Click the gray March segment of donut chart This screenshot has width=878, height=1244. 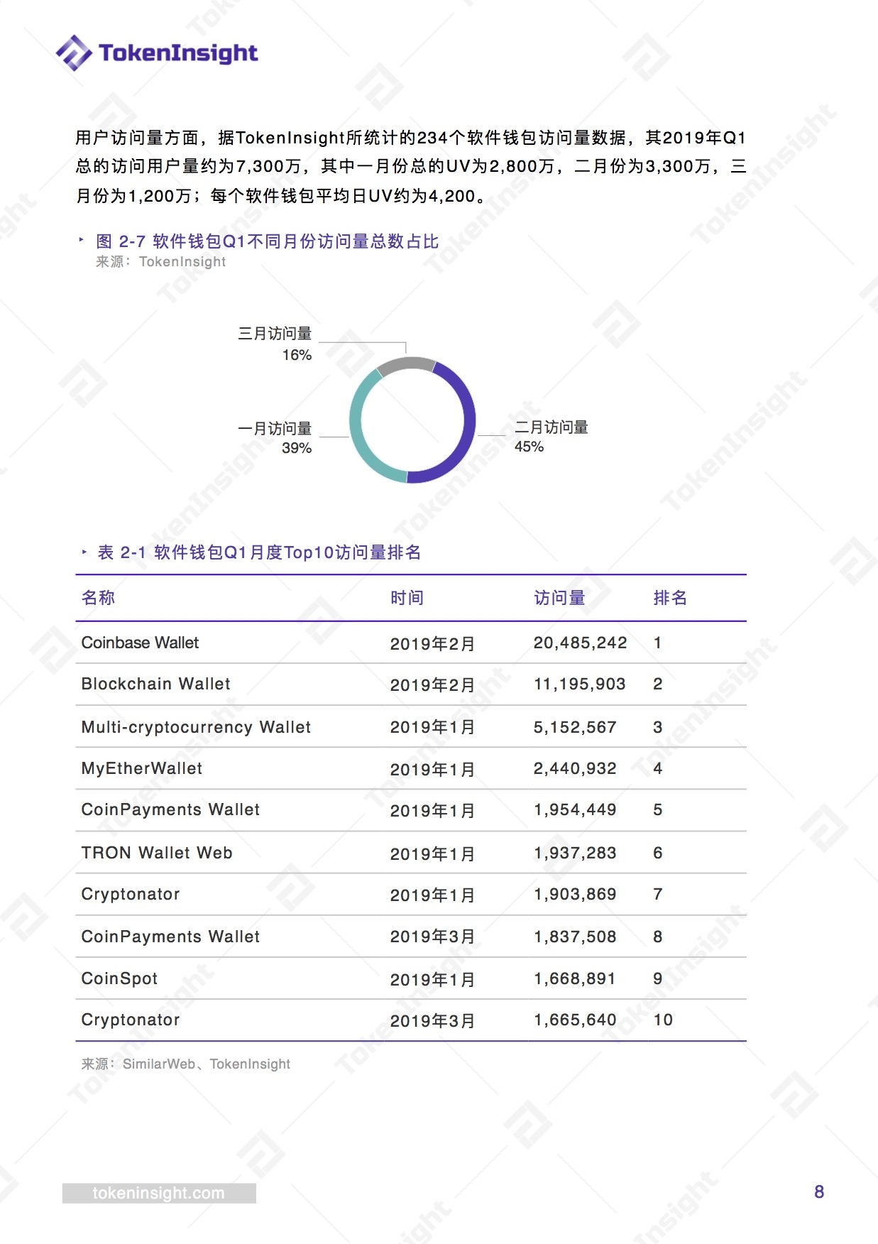(406, 363)
